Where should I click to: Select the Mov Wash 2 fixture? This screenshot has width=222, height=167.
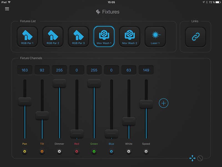pyautogui.click(x=130, y=37)
